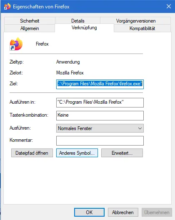Open file location with Dateipfad öffnen
Viewport: 175px width, 220px height.
click(x=32, y=153)
